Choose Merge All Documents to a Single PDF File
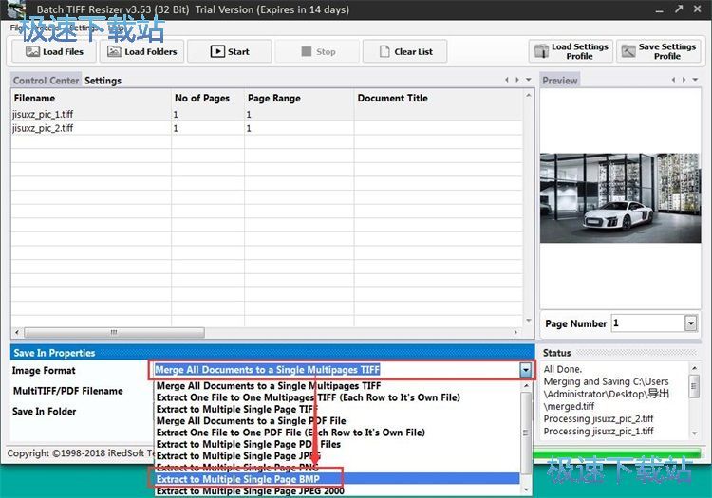Viewport: 712px width, 498px height. click(251, 420)
